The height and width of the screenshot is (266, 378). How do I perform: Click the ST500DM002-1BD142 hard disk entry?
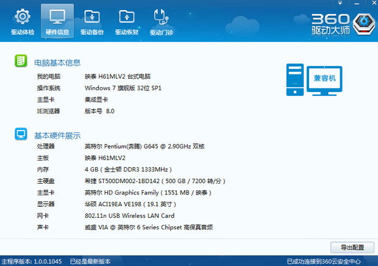coord(155,181)
